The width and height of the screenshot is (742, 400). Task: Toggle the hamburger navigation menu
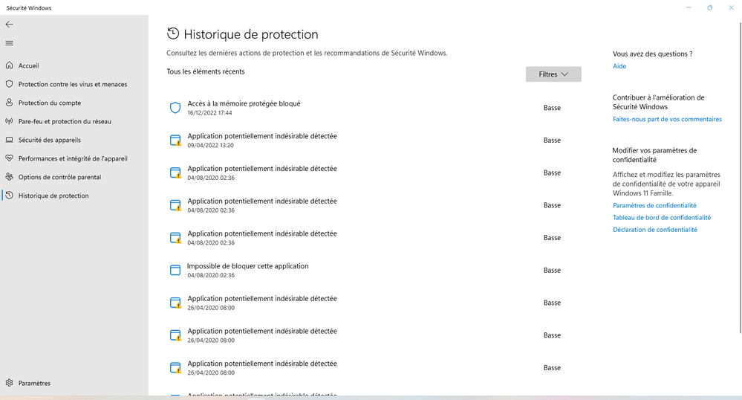point(9,43)
